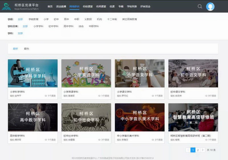
Task: Open the user avatar profile icon
Action: (210, 7)
